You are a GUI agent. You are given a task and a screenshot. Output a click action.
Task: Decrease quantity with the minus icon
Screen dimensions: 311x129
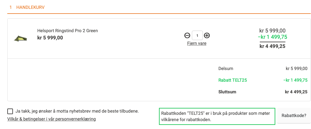tap(187, 35)
